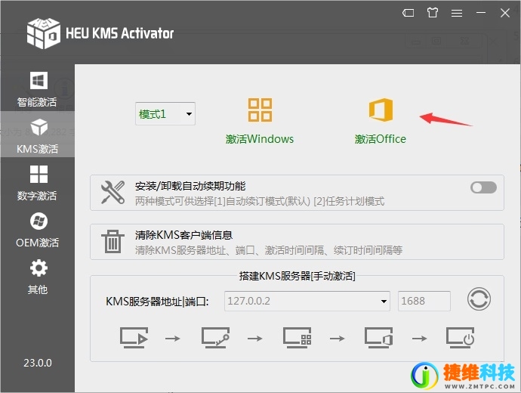Open the 智能激活 smart activation tab
The width and height of the screenshot is (521, 393).
[37, 88]
